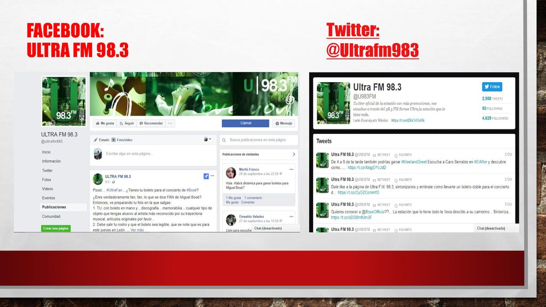Screen dimensions: 546x307
Task: Open Información in Facebook sidebar
Action: click(x=51, y=161)
